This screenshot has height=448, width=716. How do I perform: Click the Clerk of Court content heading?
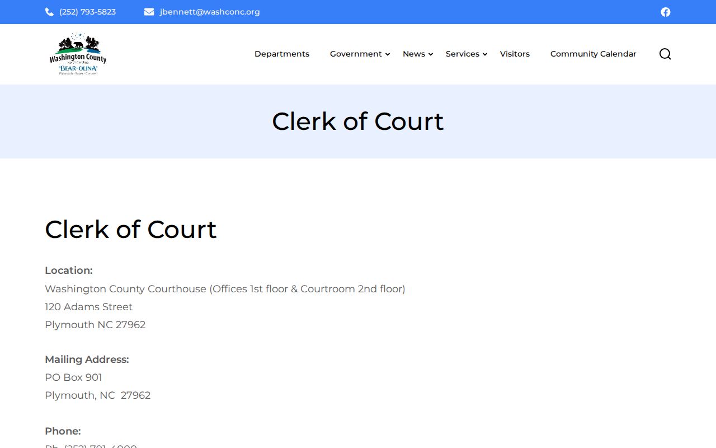click(131, 229)
